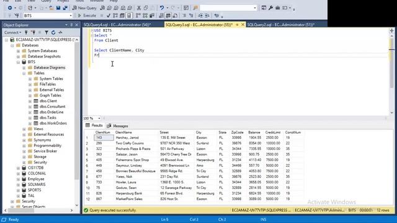Open the editor zoom 100 % dropdown
The width and height of the screenshot is (397, 223).
click(99, 118)
